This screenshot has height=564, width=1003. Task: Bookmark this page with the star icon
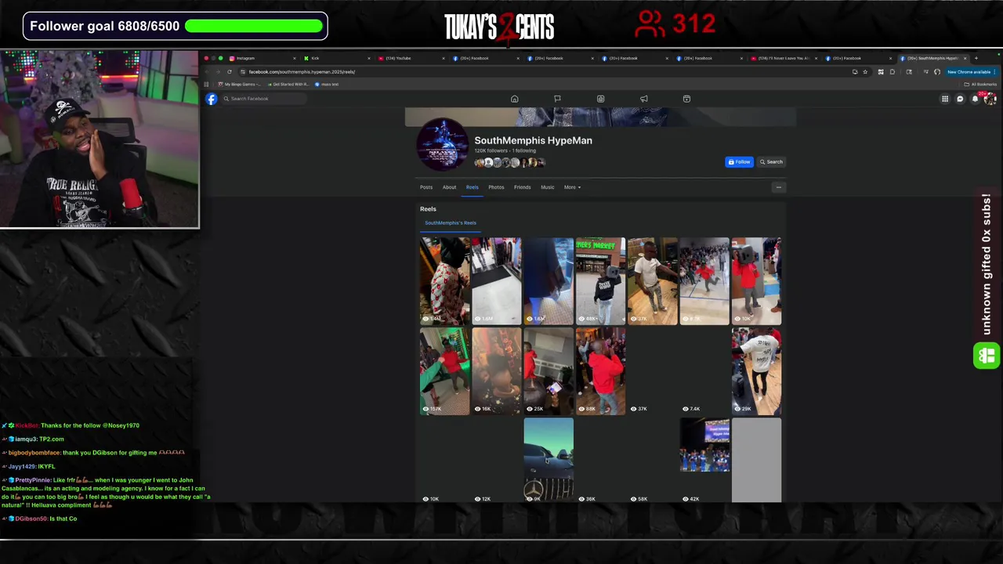click(x=865, y=72)
